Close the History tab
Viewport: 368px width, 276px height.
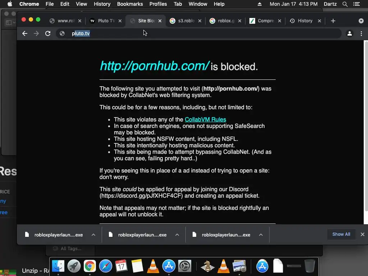[x=319, y=21]
